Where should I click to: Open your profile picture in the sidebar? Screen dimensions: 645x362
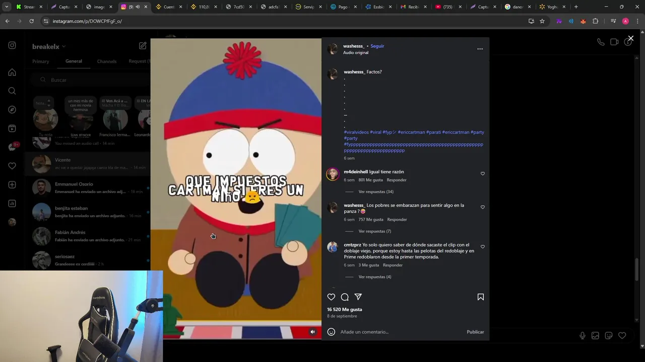pos(12,222)
